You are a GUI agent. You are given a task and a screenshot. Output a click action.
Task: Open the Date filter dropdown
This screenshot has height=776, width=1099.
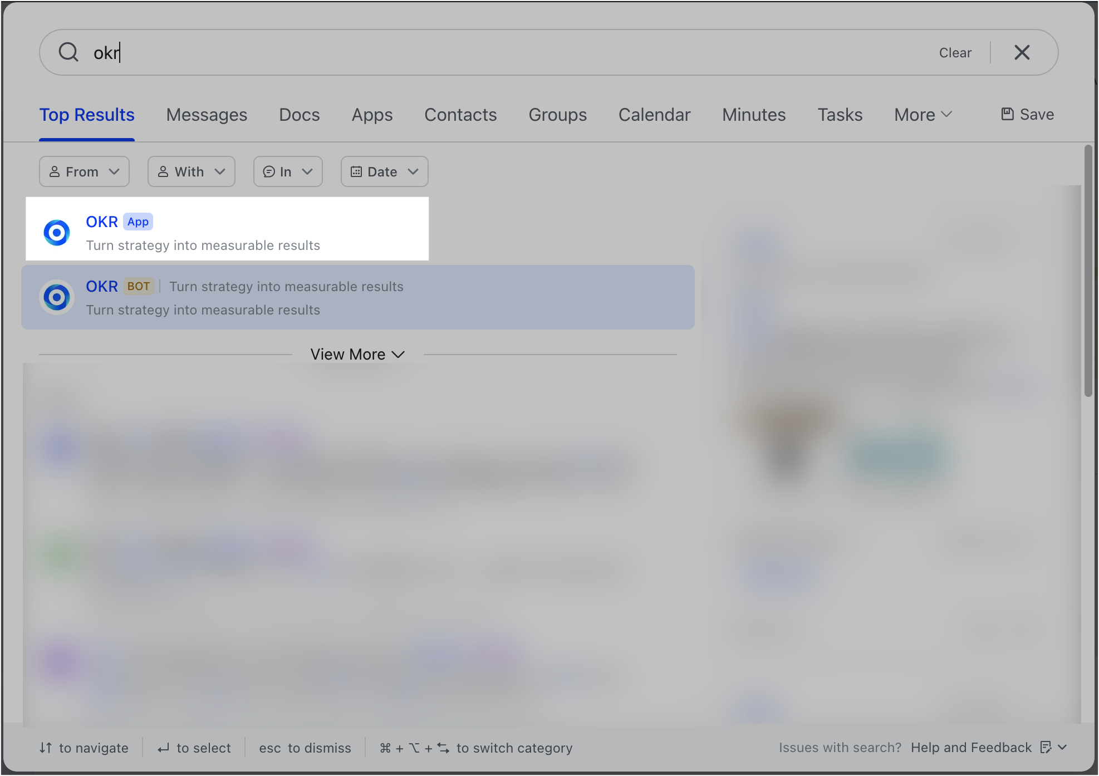(x=384, y=171)
